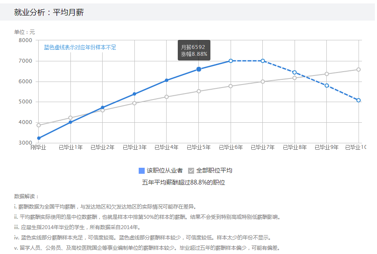
Task: Click the last blue point at 已毕业10年
Action: [359, 99]
